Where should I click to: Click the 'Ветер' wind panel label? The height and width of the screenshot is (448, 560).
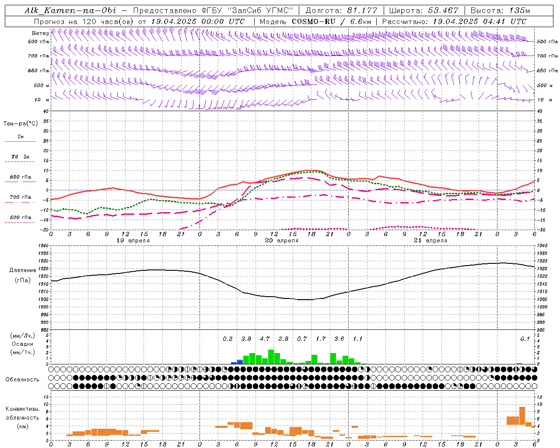[x=40, y=33]
